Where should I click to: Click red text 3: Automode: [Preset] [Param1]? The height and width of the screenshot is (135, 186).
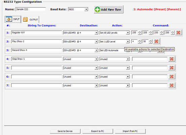[157, 9]
